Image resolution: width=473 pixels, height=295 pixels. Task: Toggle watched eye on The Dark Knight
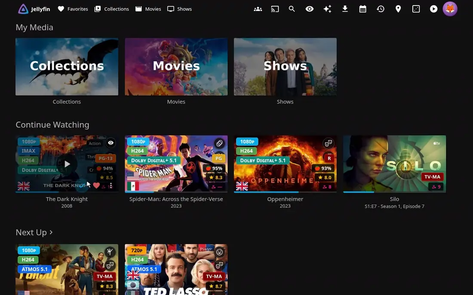point(111,143)
